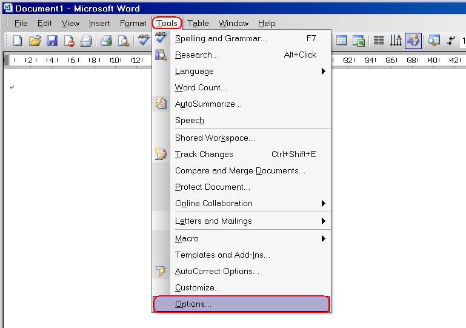Toggle Track Changes menu entry
466x328 pixels.
click(241, 154)
